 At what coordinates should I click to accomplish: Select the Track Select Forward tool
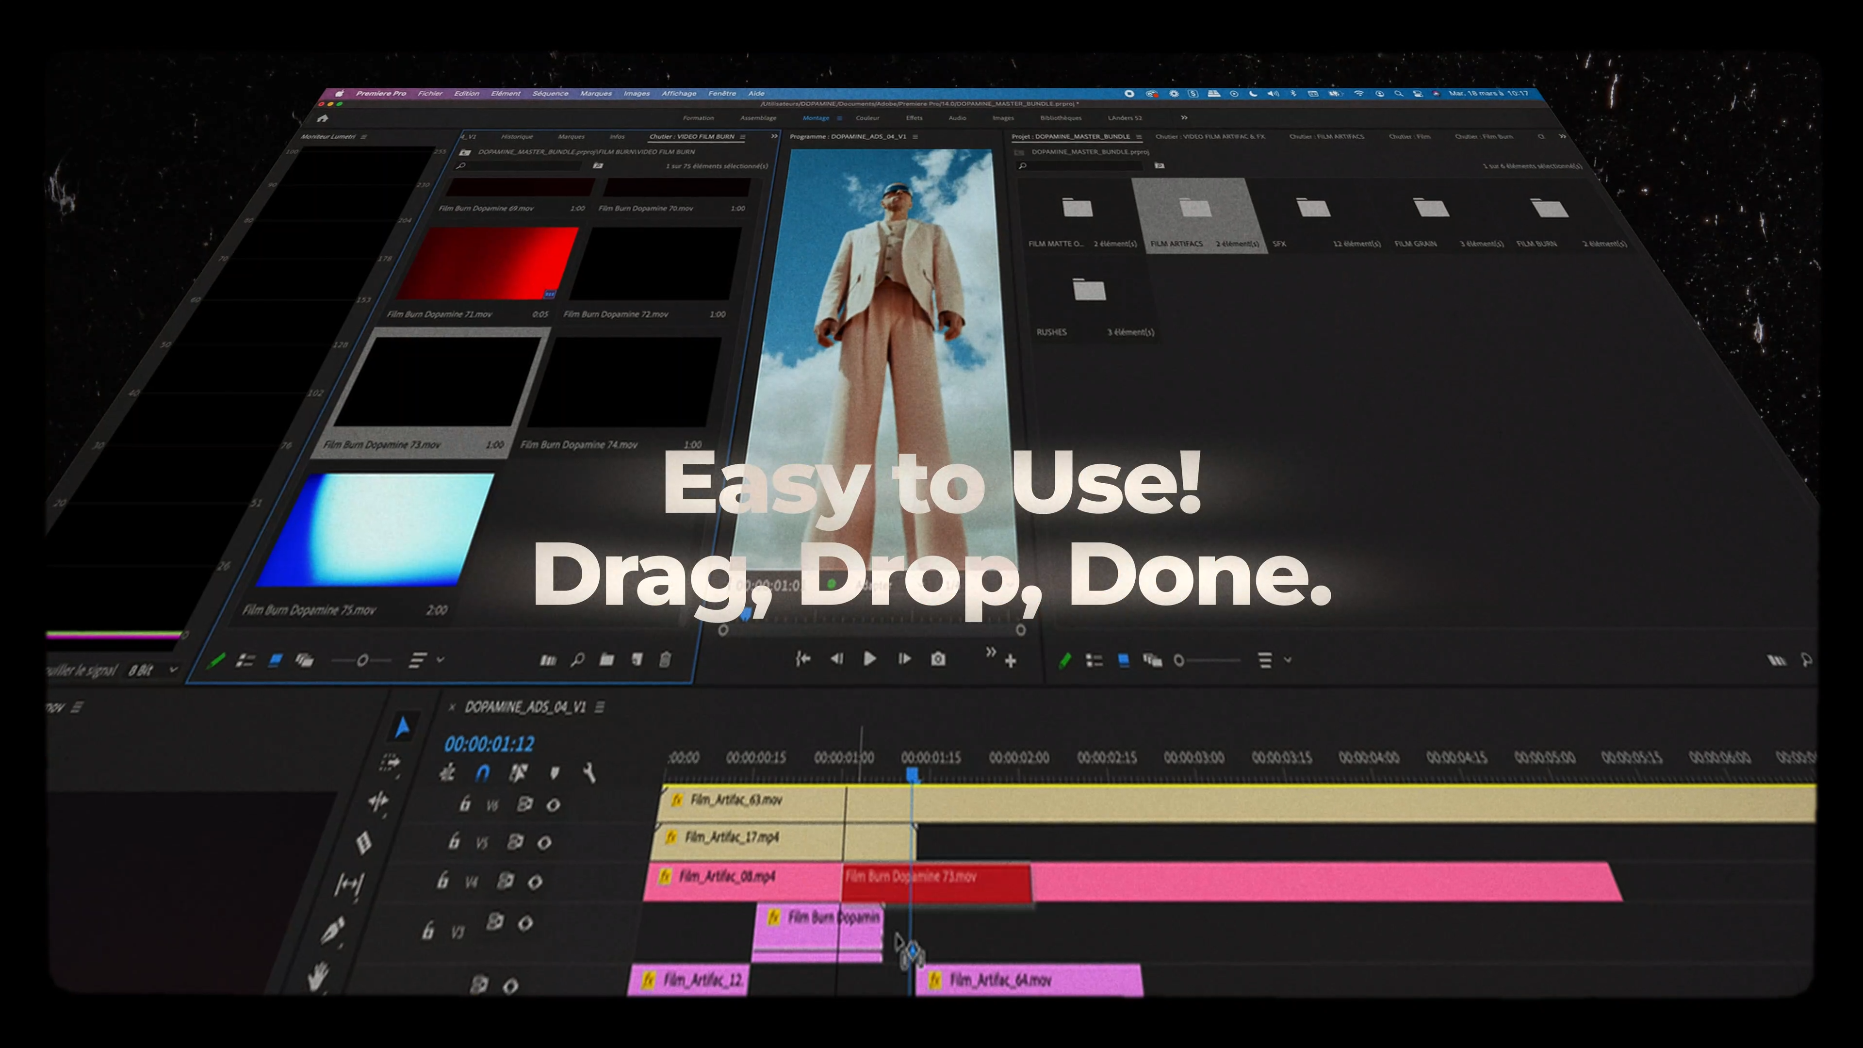pyautogui.click(x=390, y=762)
